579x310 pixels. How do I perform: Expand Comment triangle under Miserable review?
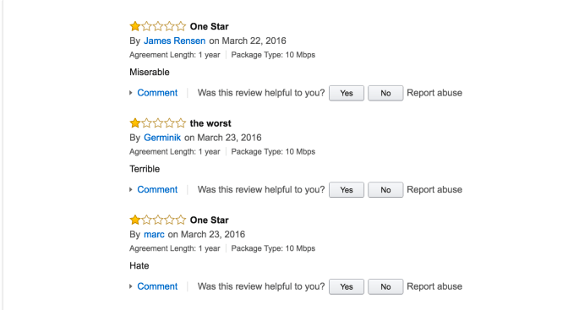pos(131,93)
